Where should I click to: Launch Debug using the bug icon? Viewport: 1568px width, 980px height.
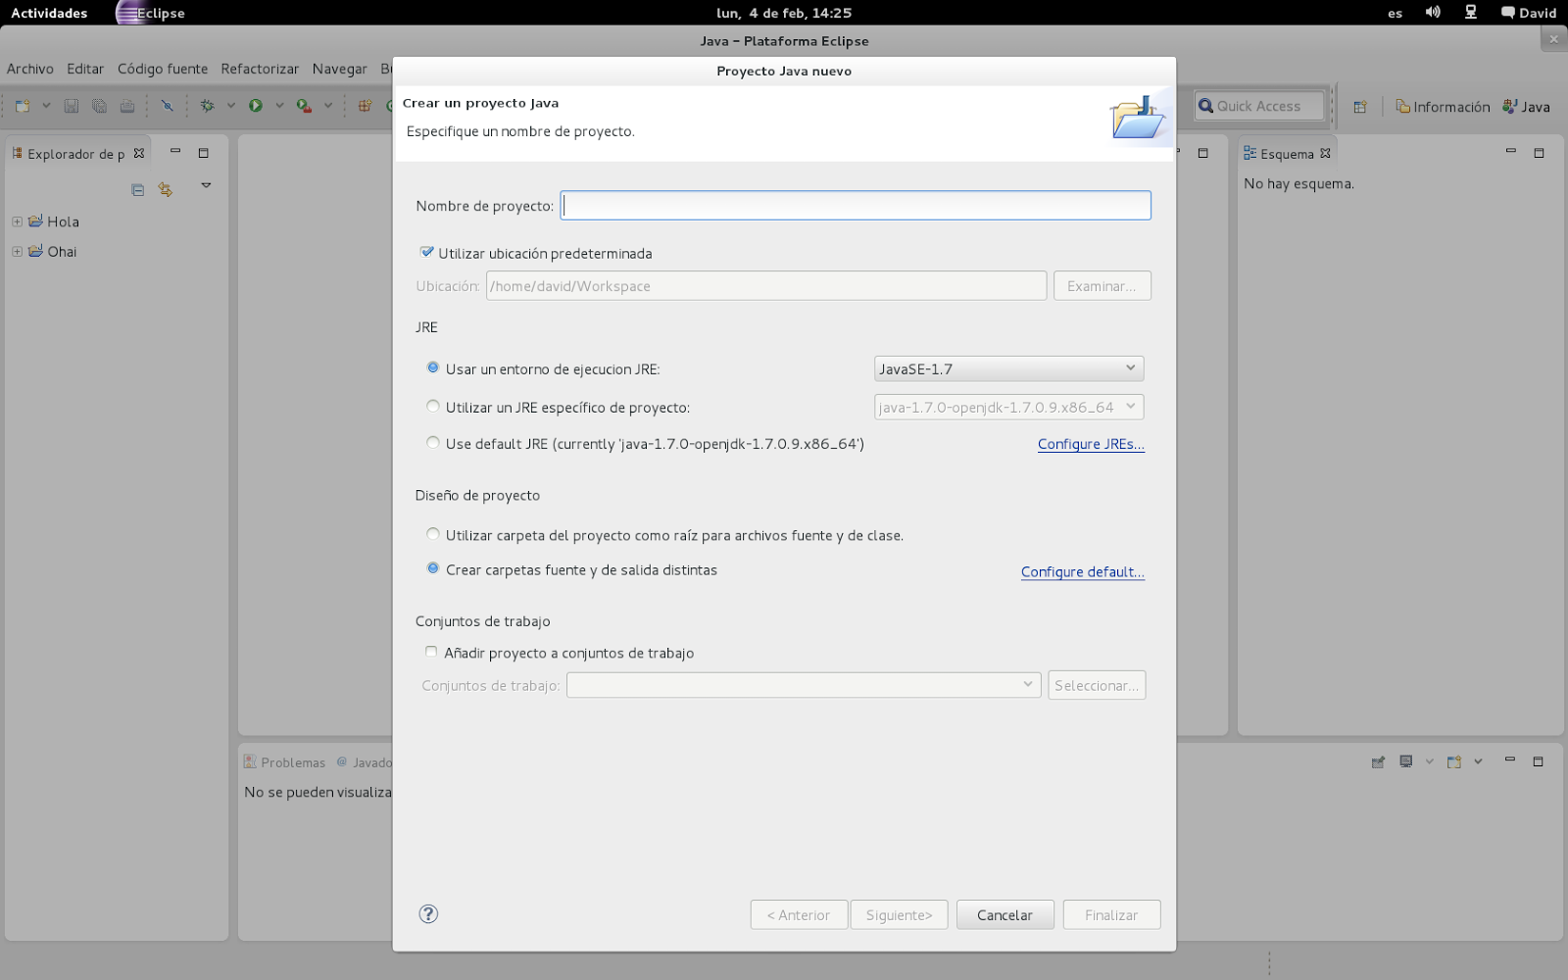[207, 105]
